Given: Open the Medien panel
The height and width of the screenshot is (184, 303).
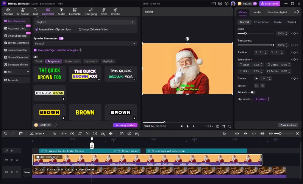Looking at the screenshot, I should point(8,12).
